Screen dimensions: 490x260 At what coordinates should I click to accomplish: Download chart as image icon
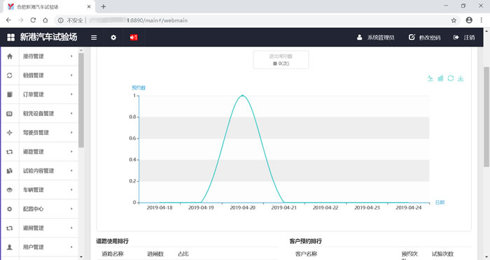tap(461, 78)
